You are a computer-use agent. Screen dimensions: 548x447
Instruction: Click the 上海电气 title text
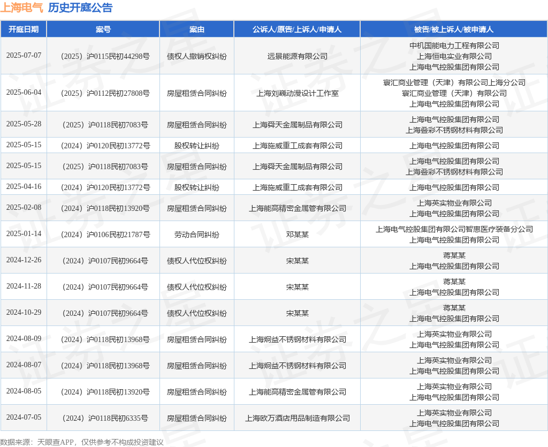click(x=21, y=7)
